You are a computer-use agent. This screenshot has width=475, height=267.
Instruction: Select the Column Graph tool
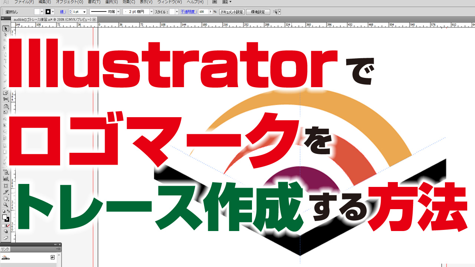[x=6, y=179]
